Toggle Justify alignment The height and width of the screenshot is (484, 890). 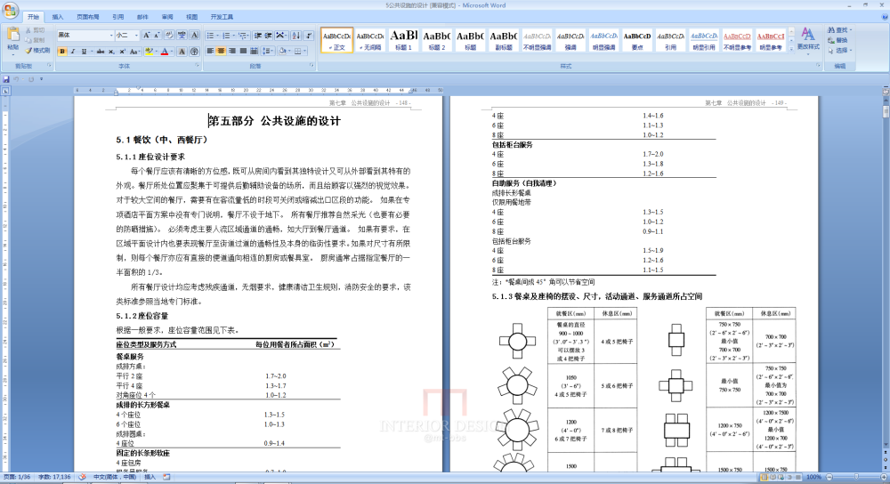(x=243, y=51)
